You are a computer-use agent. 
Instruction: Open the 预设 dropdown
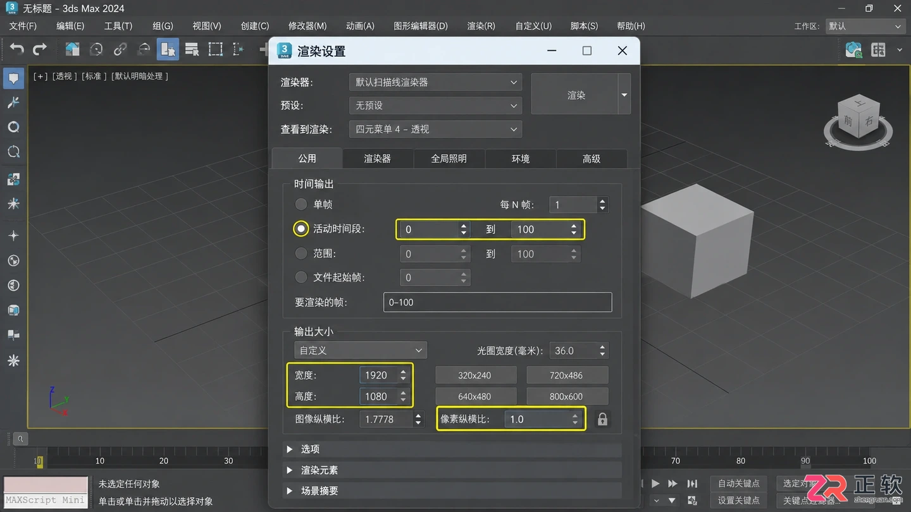435,106
